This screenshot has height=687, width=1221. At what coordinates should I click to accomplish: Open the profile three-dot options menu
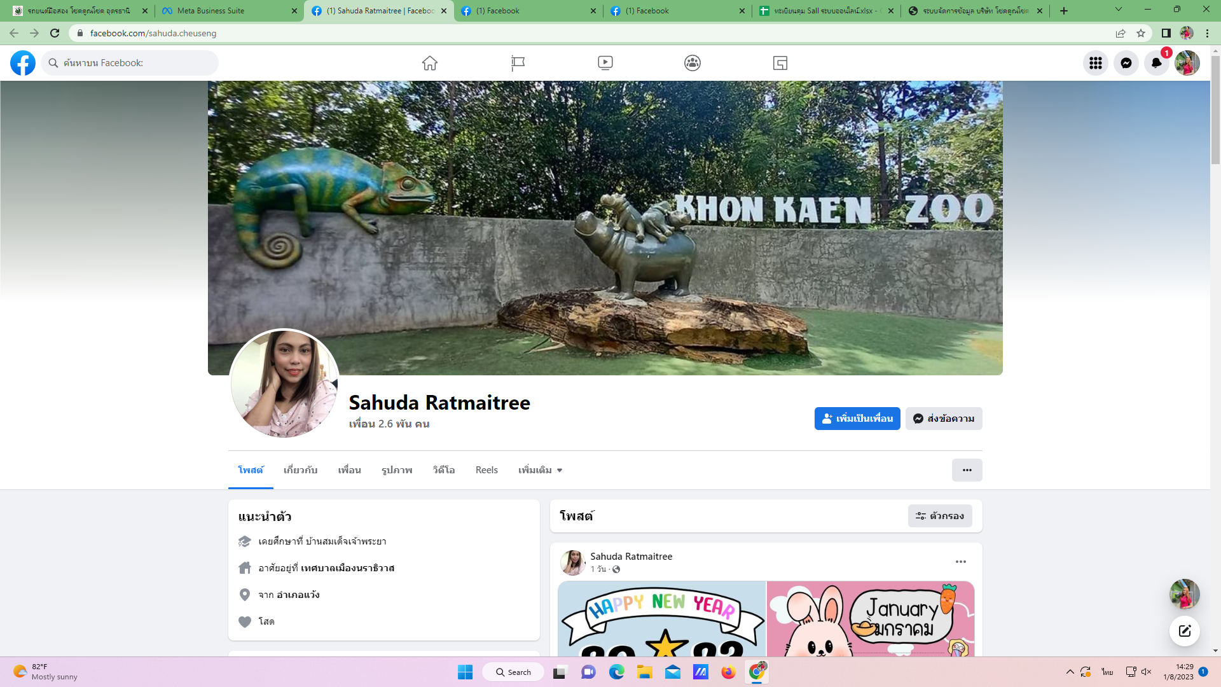[x=967, y=470]
